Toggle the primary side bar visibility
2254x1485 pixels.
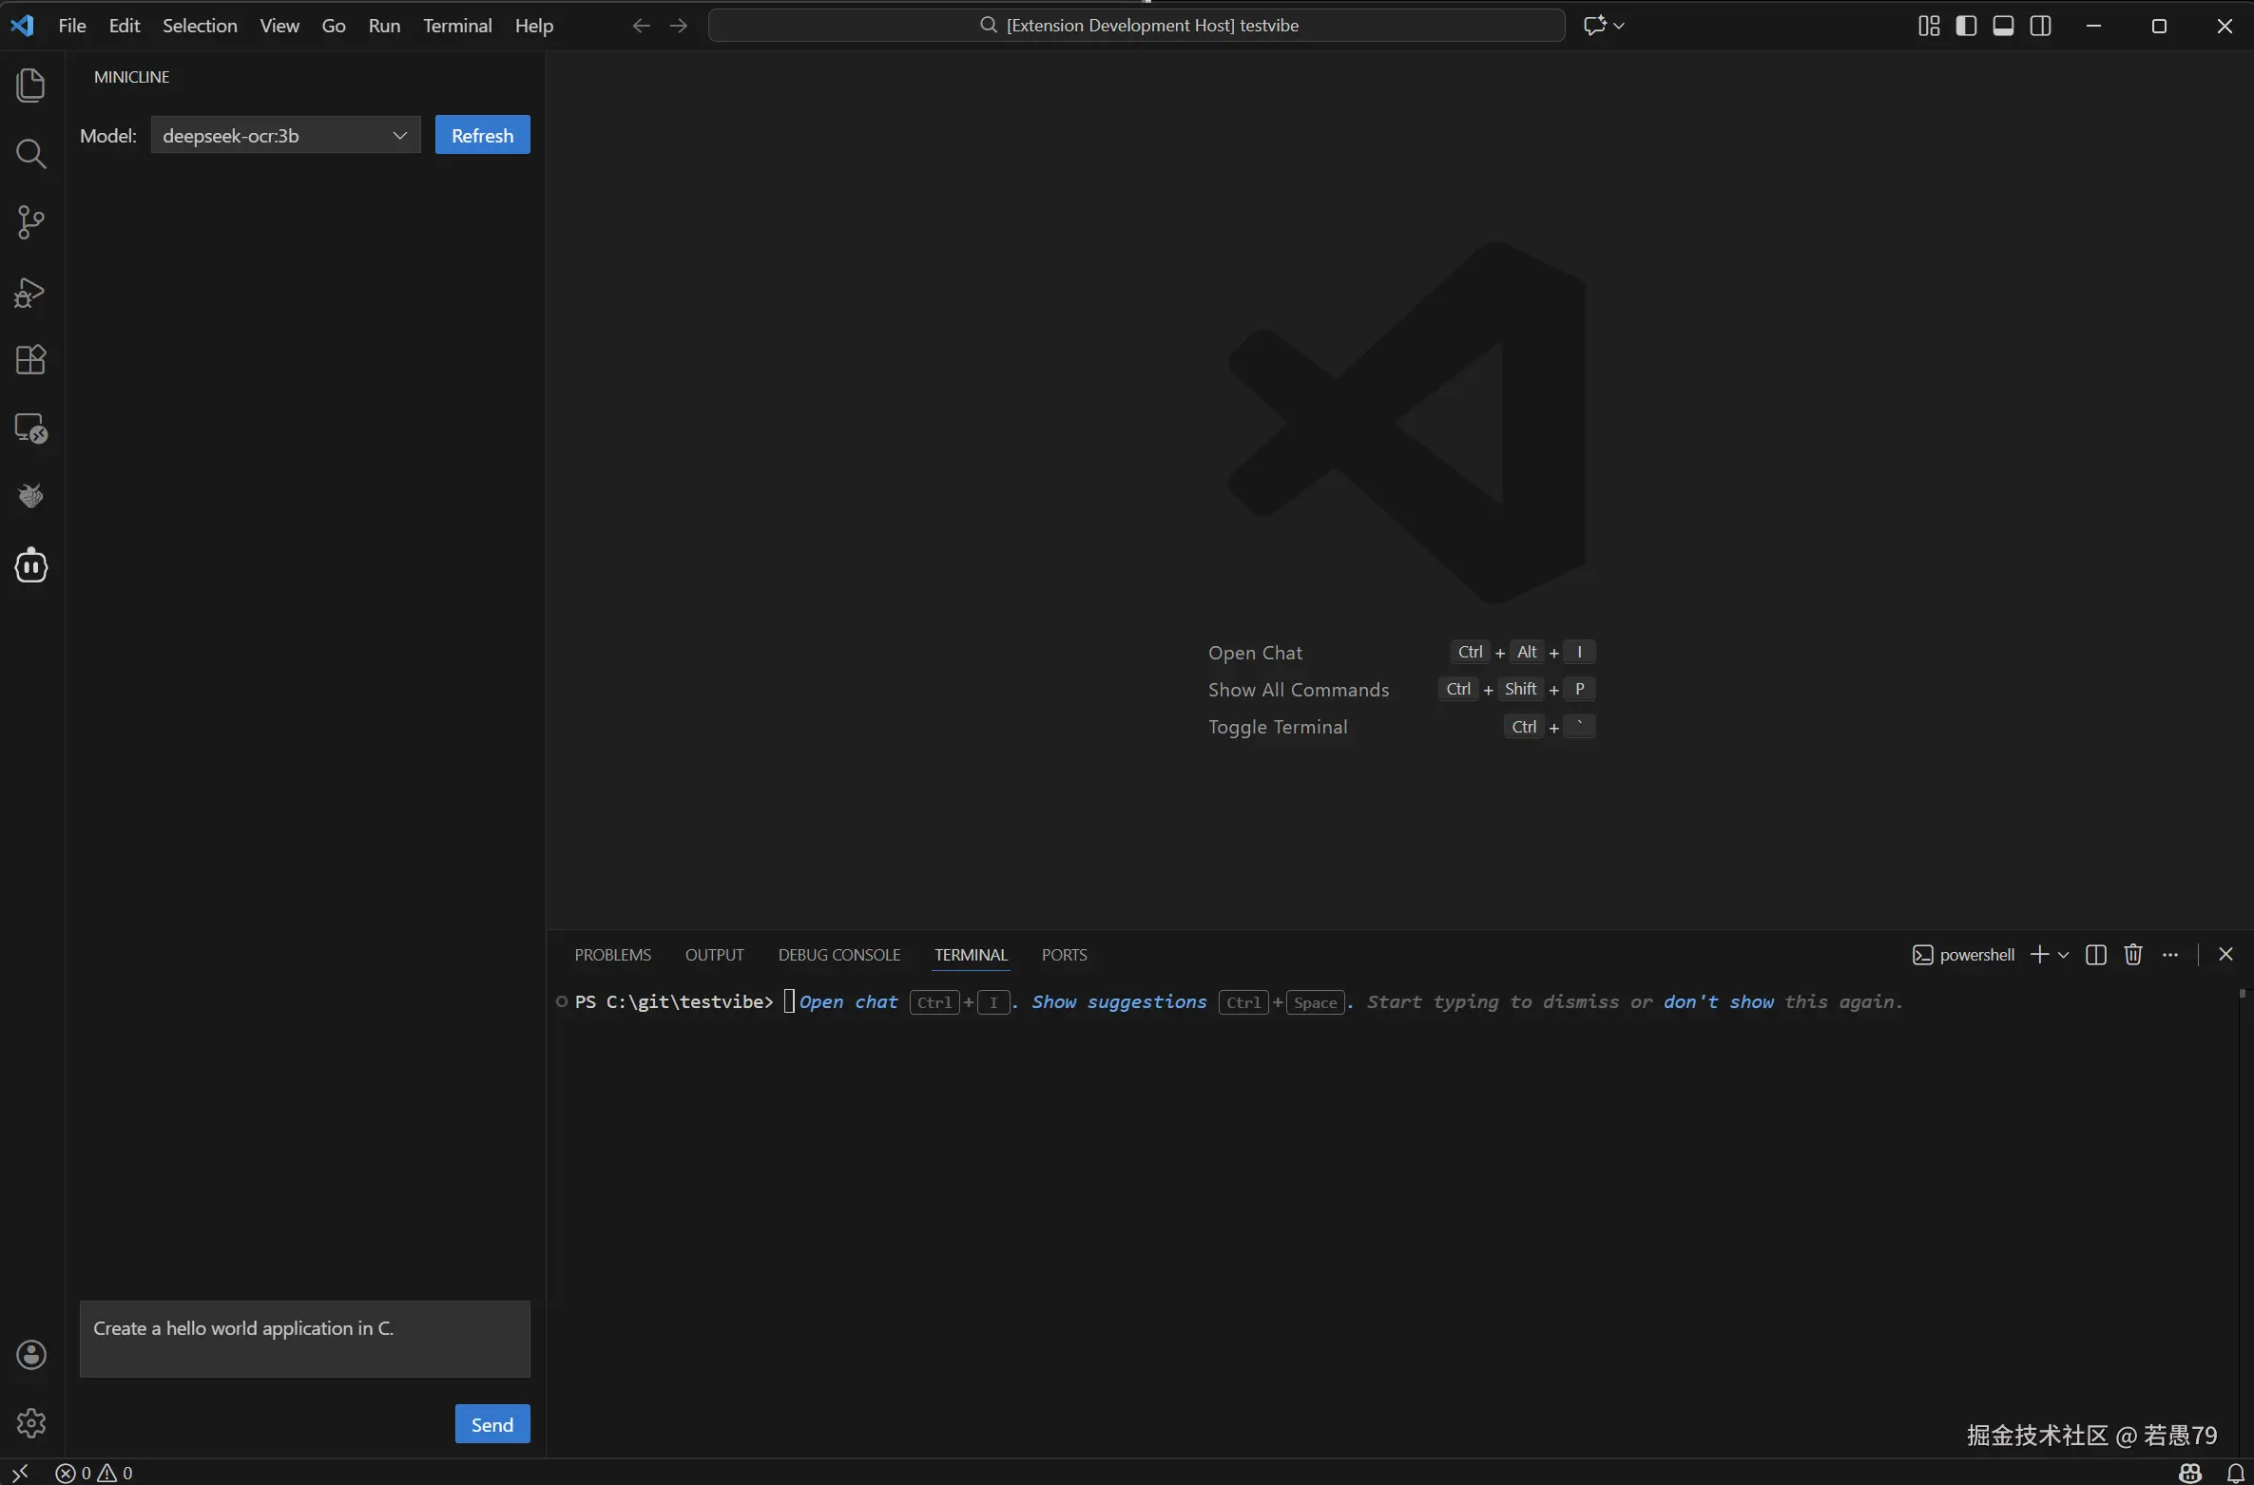click(x=1966, y=26)
